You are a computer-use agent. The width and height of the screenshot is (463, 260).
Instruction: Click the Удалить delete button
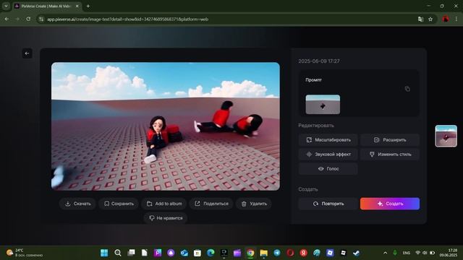254,204
